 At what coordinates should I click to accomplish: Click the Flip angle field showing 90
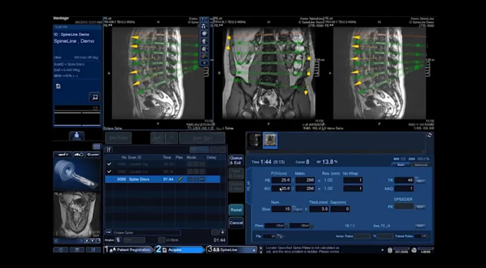[269, 236]
